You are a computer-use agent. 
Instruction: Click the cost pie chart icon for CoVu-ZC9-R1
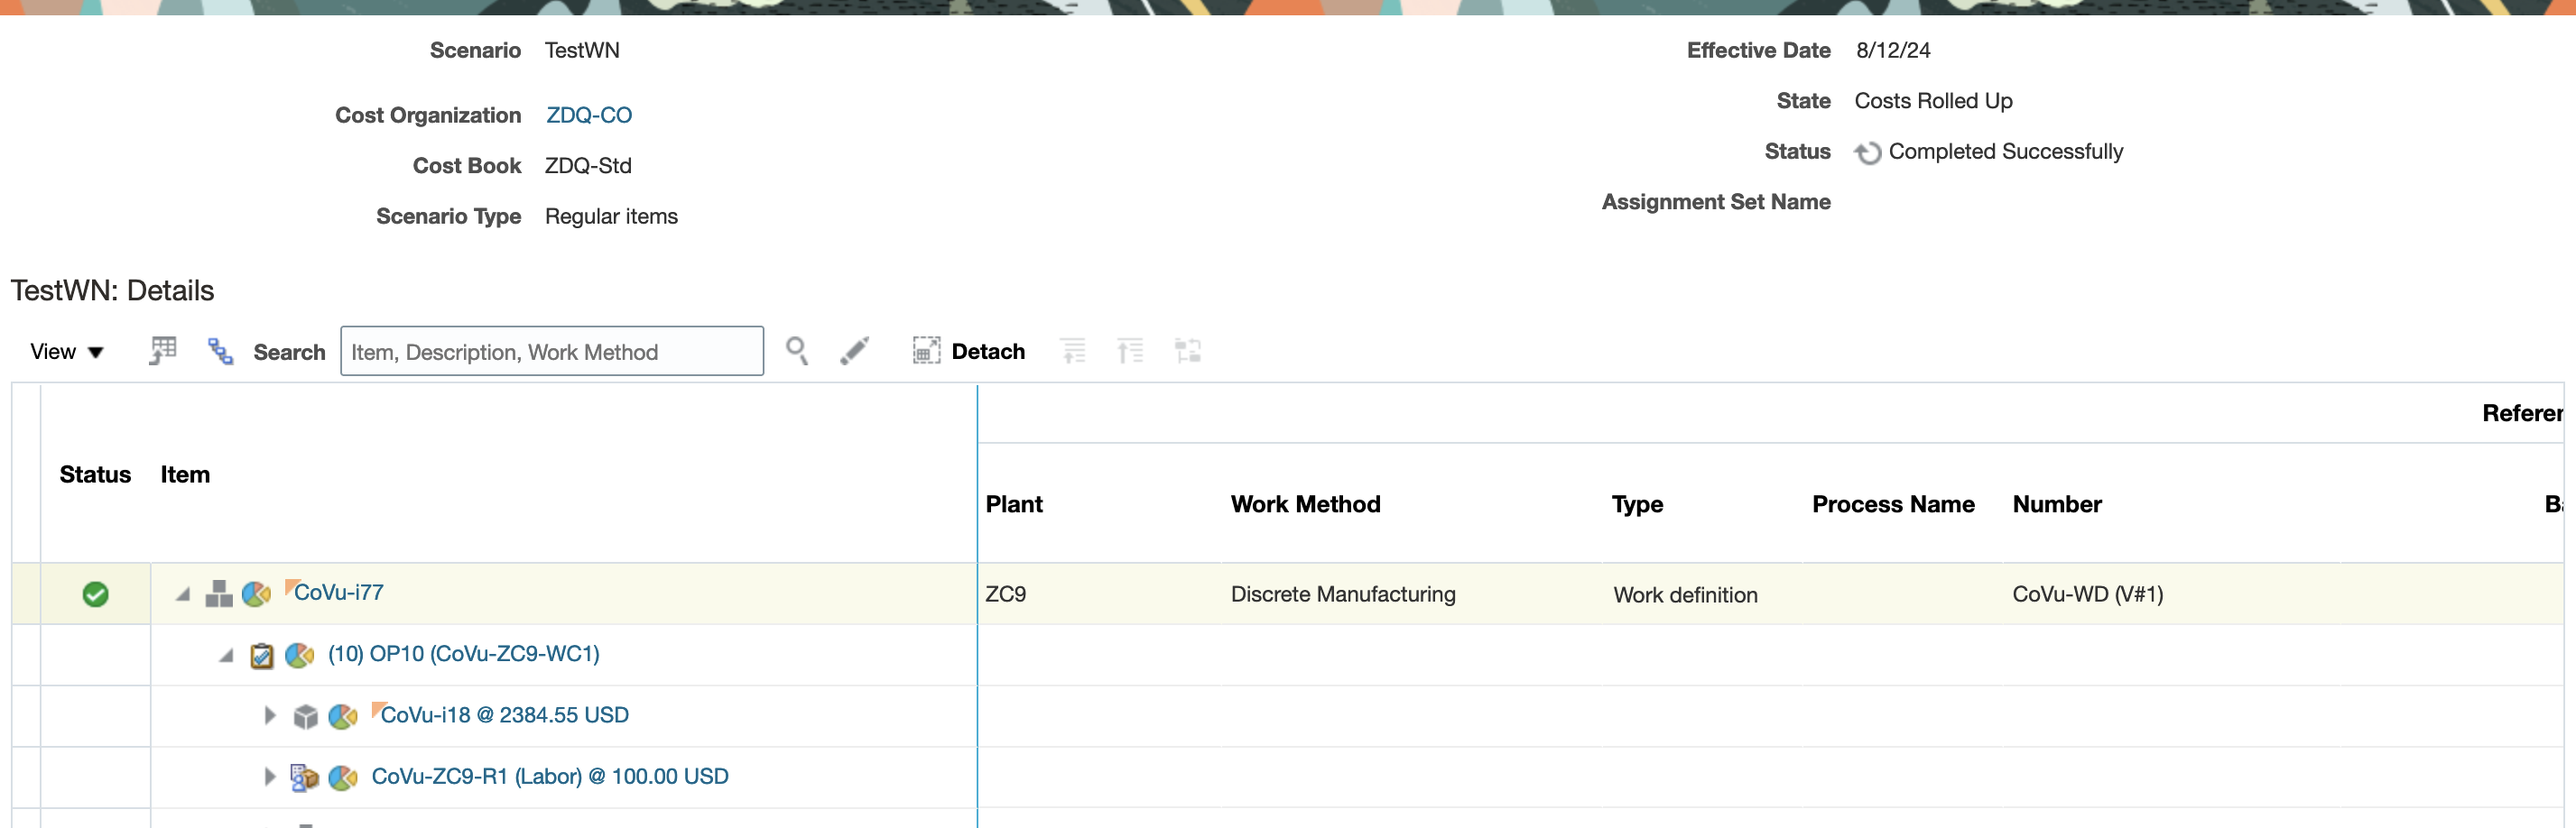tap(342, 777)
